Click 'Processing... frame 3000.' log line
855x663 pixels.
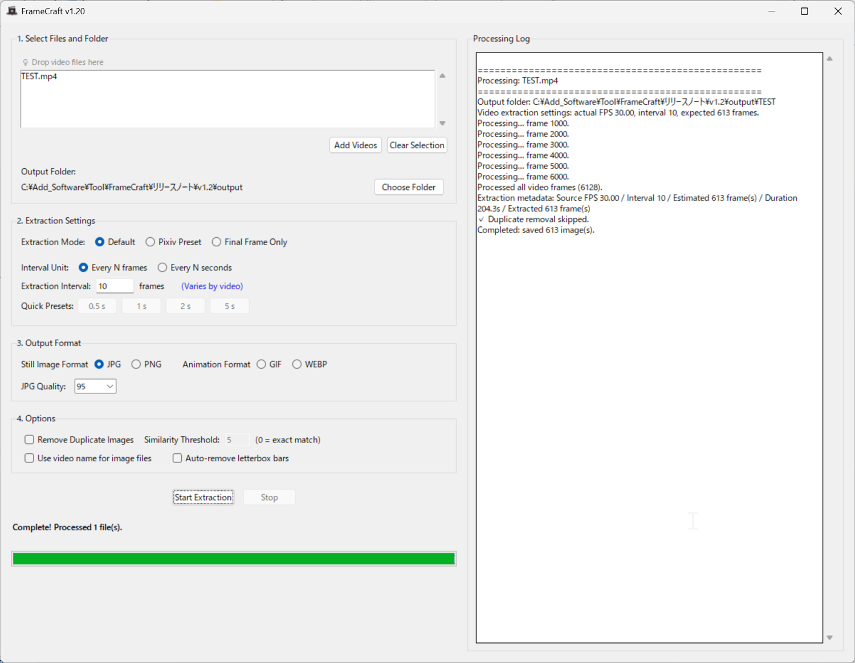523,145
